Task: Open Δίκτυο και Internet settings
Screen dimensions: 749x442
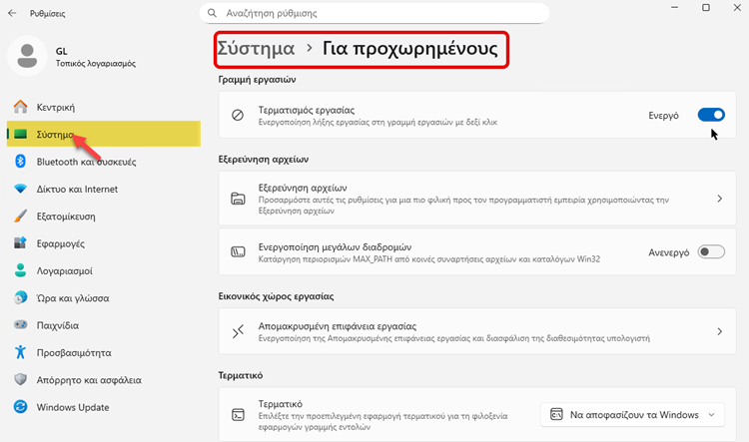Action: click(x=104, y=189)
